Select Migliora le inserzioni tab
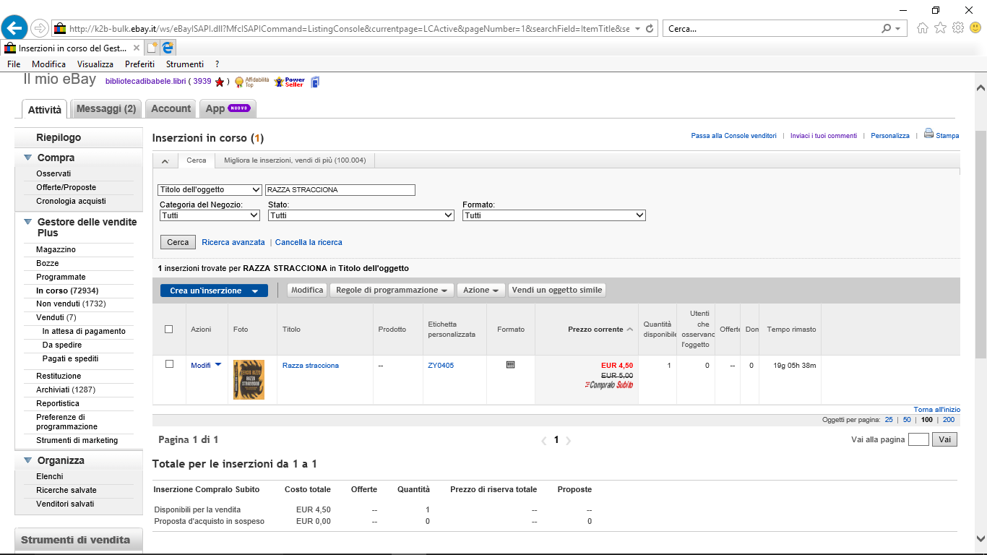Image resolution: width=987 pixels, height=555 pixels. click(x=295, y=160)
